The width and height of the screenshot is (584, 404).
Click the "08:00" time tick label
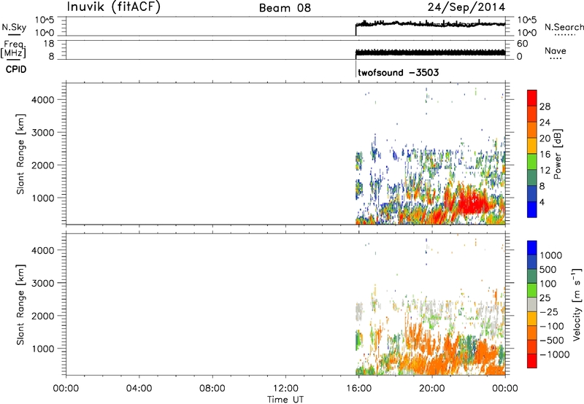(212, 389)
